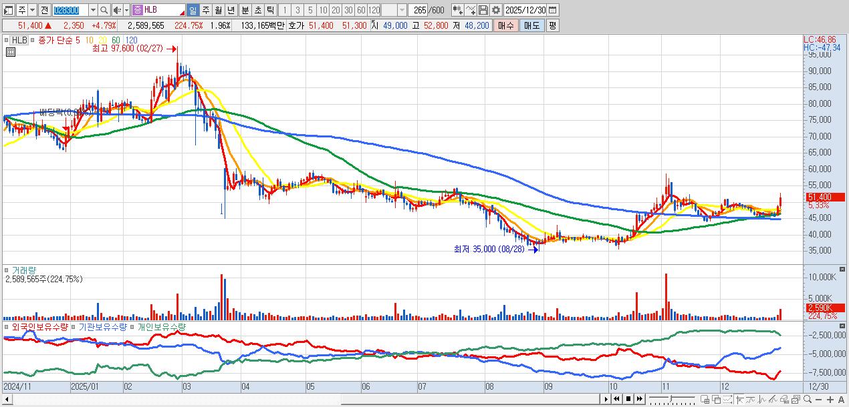Click the magnifier zoom icon at bottom

[x=807, y=399]
